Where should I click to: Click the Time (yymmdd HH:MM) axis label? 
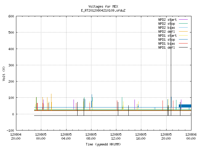point(103,144)
